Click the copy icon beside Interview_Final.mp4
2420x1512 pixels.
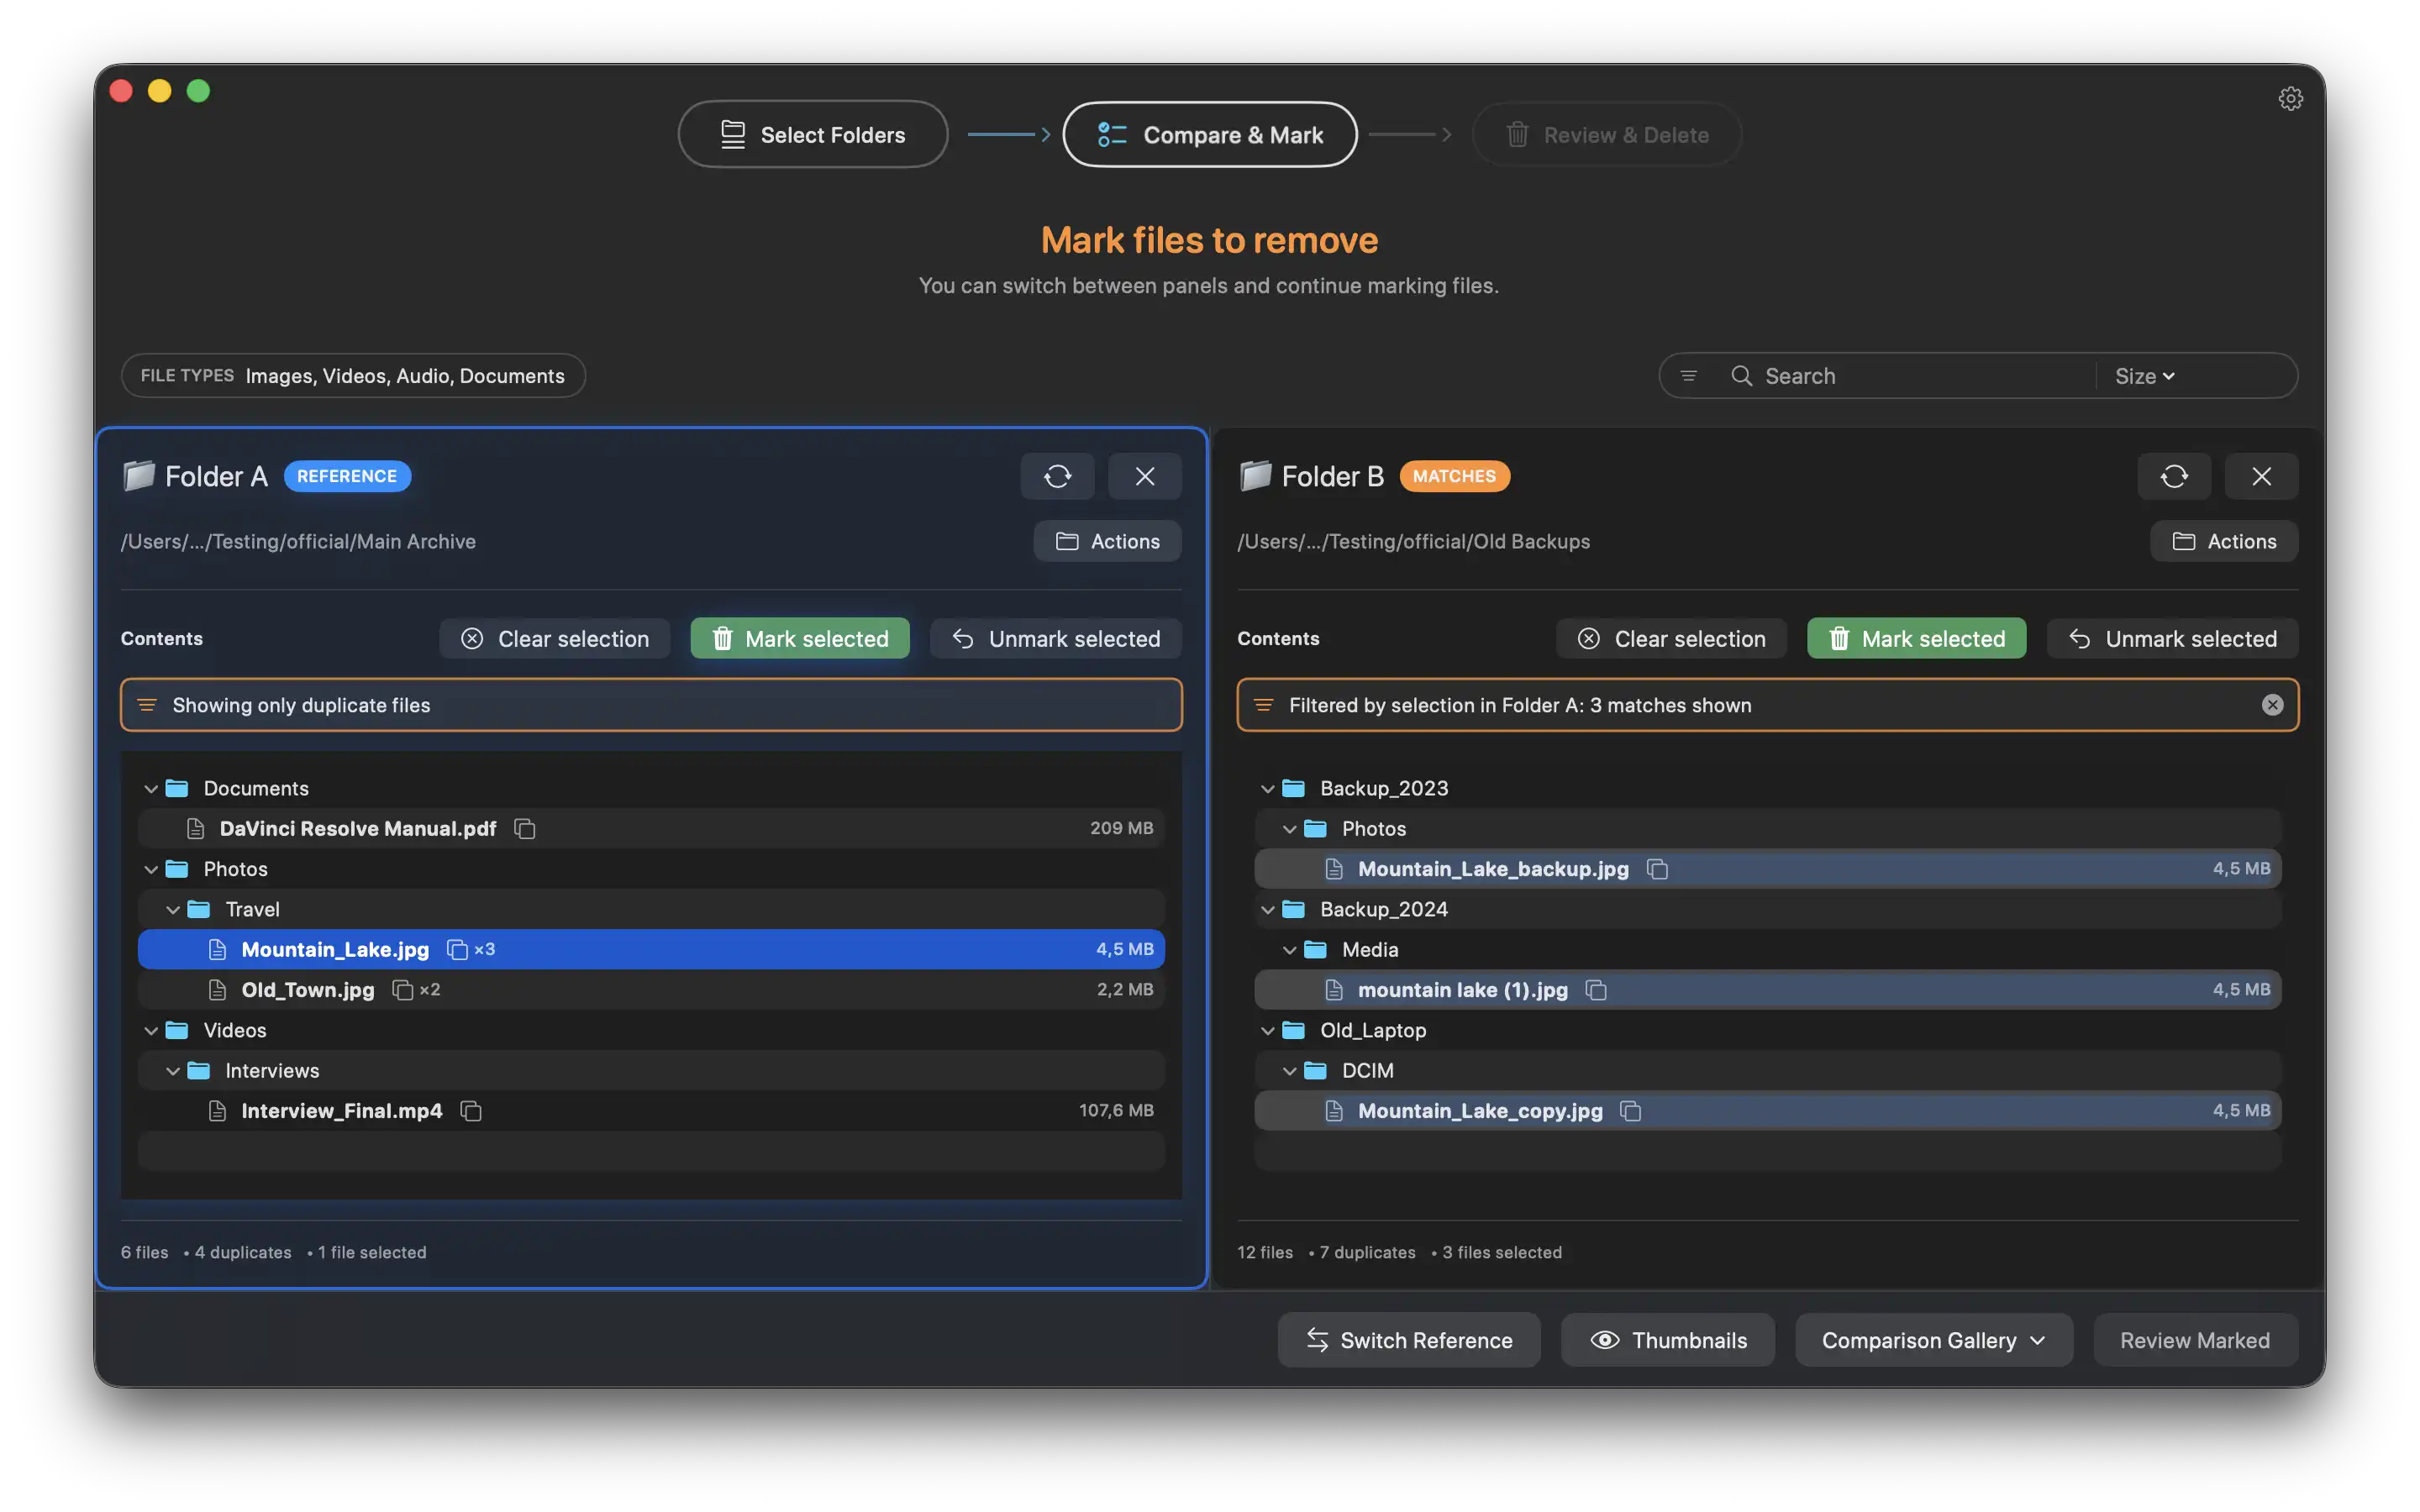pos(470,1111)
